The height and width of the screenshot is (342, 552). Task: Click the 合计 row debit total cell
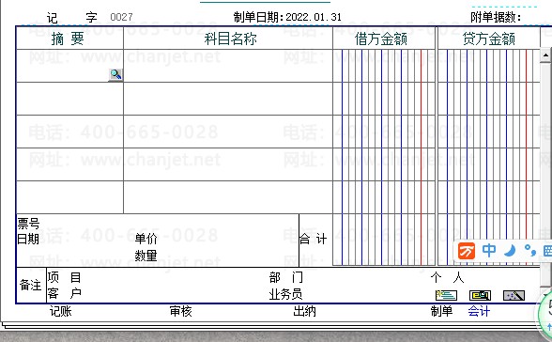click(x=384, y=240)
